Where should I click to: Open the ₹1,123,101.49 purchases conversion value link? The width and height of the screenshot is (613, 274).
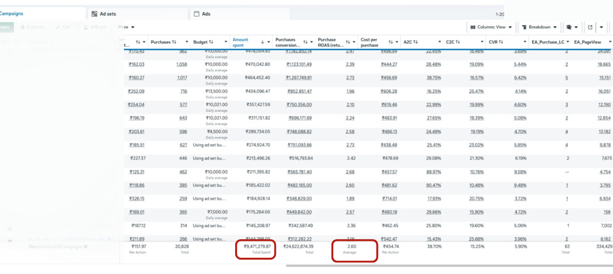(x=299, y=65)
